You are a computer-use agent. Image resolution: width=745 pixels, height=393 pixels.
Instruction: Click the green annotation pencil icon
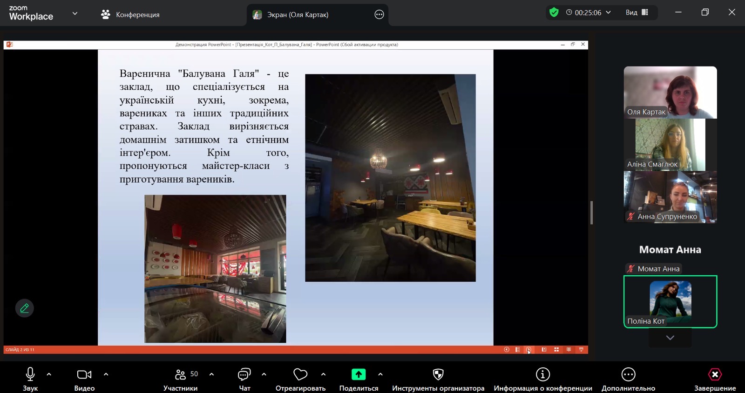click(25, 308)
